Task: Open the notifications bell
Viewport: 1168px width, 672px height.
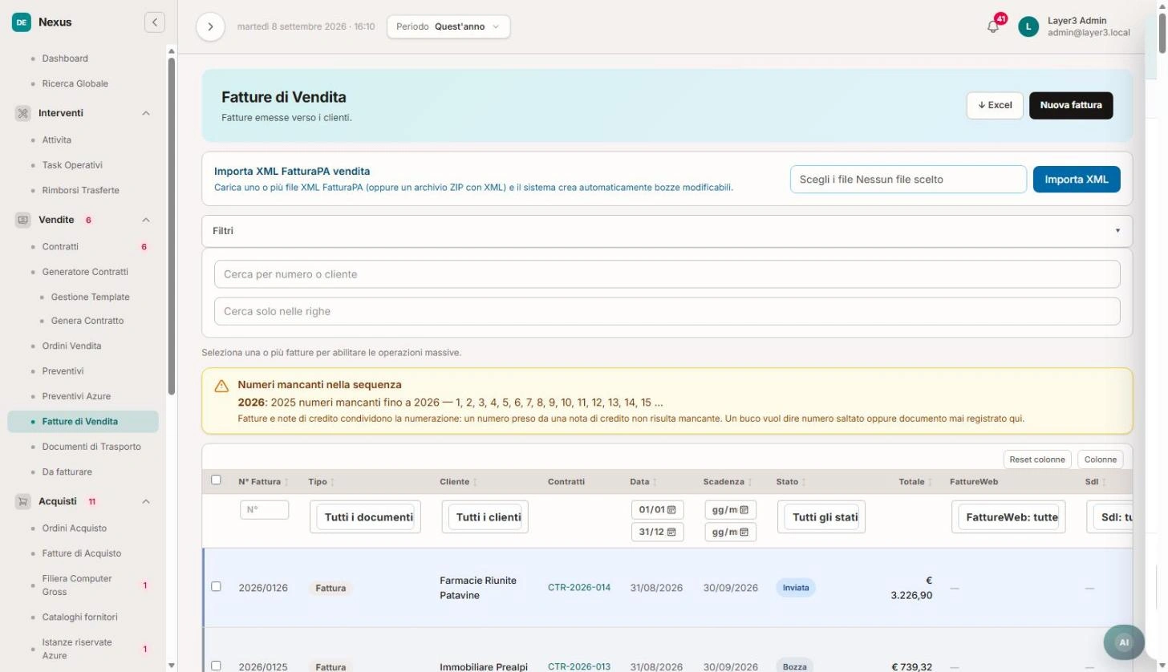Action: 993,26
